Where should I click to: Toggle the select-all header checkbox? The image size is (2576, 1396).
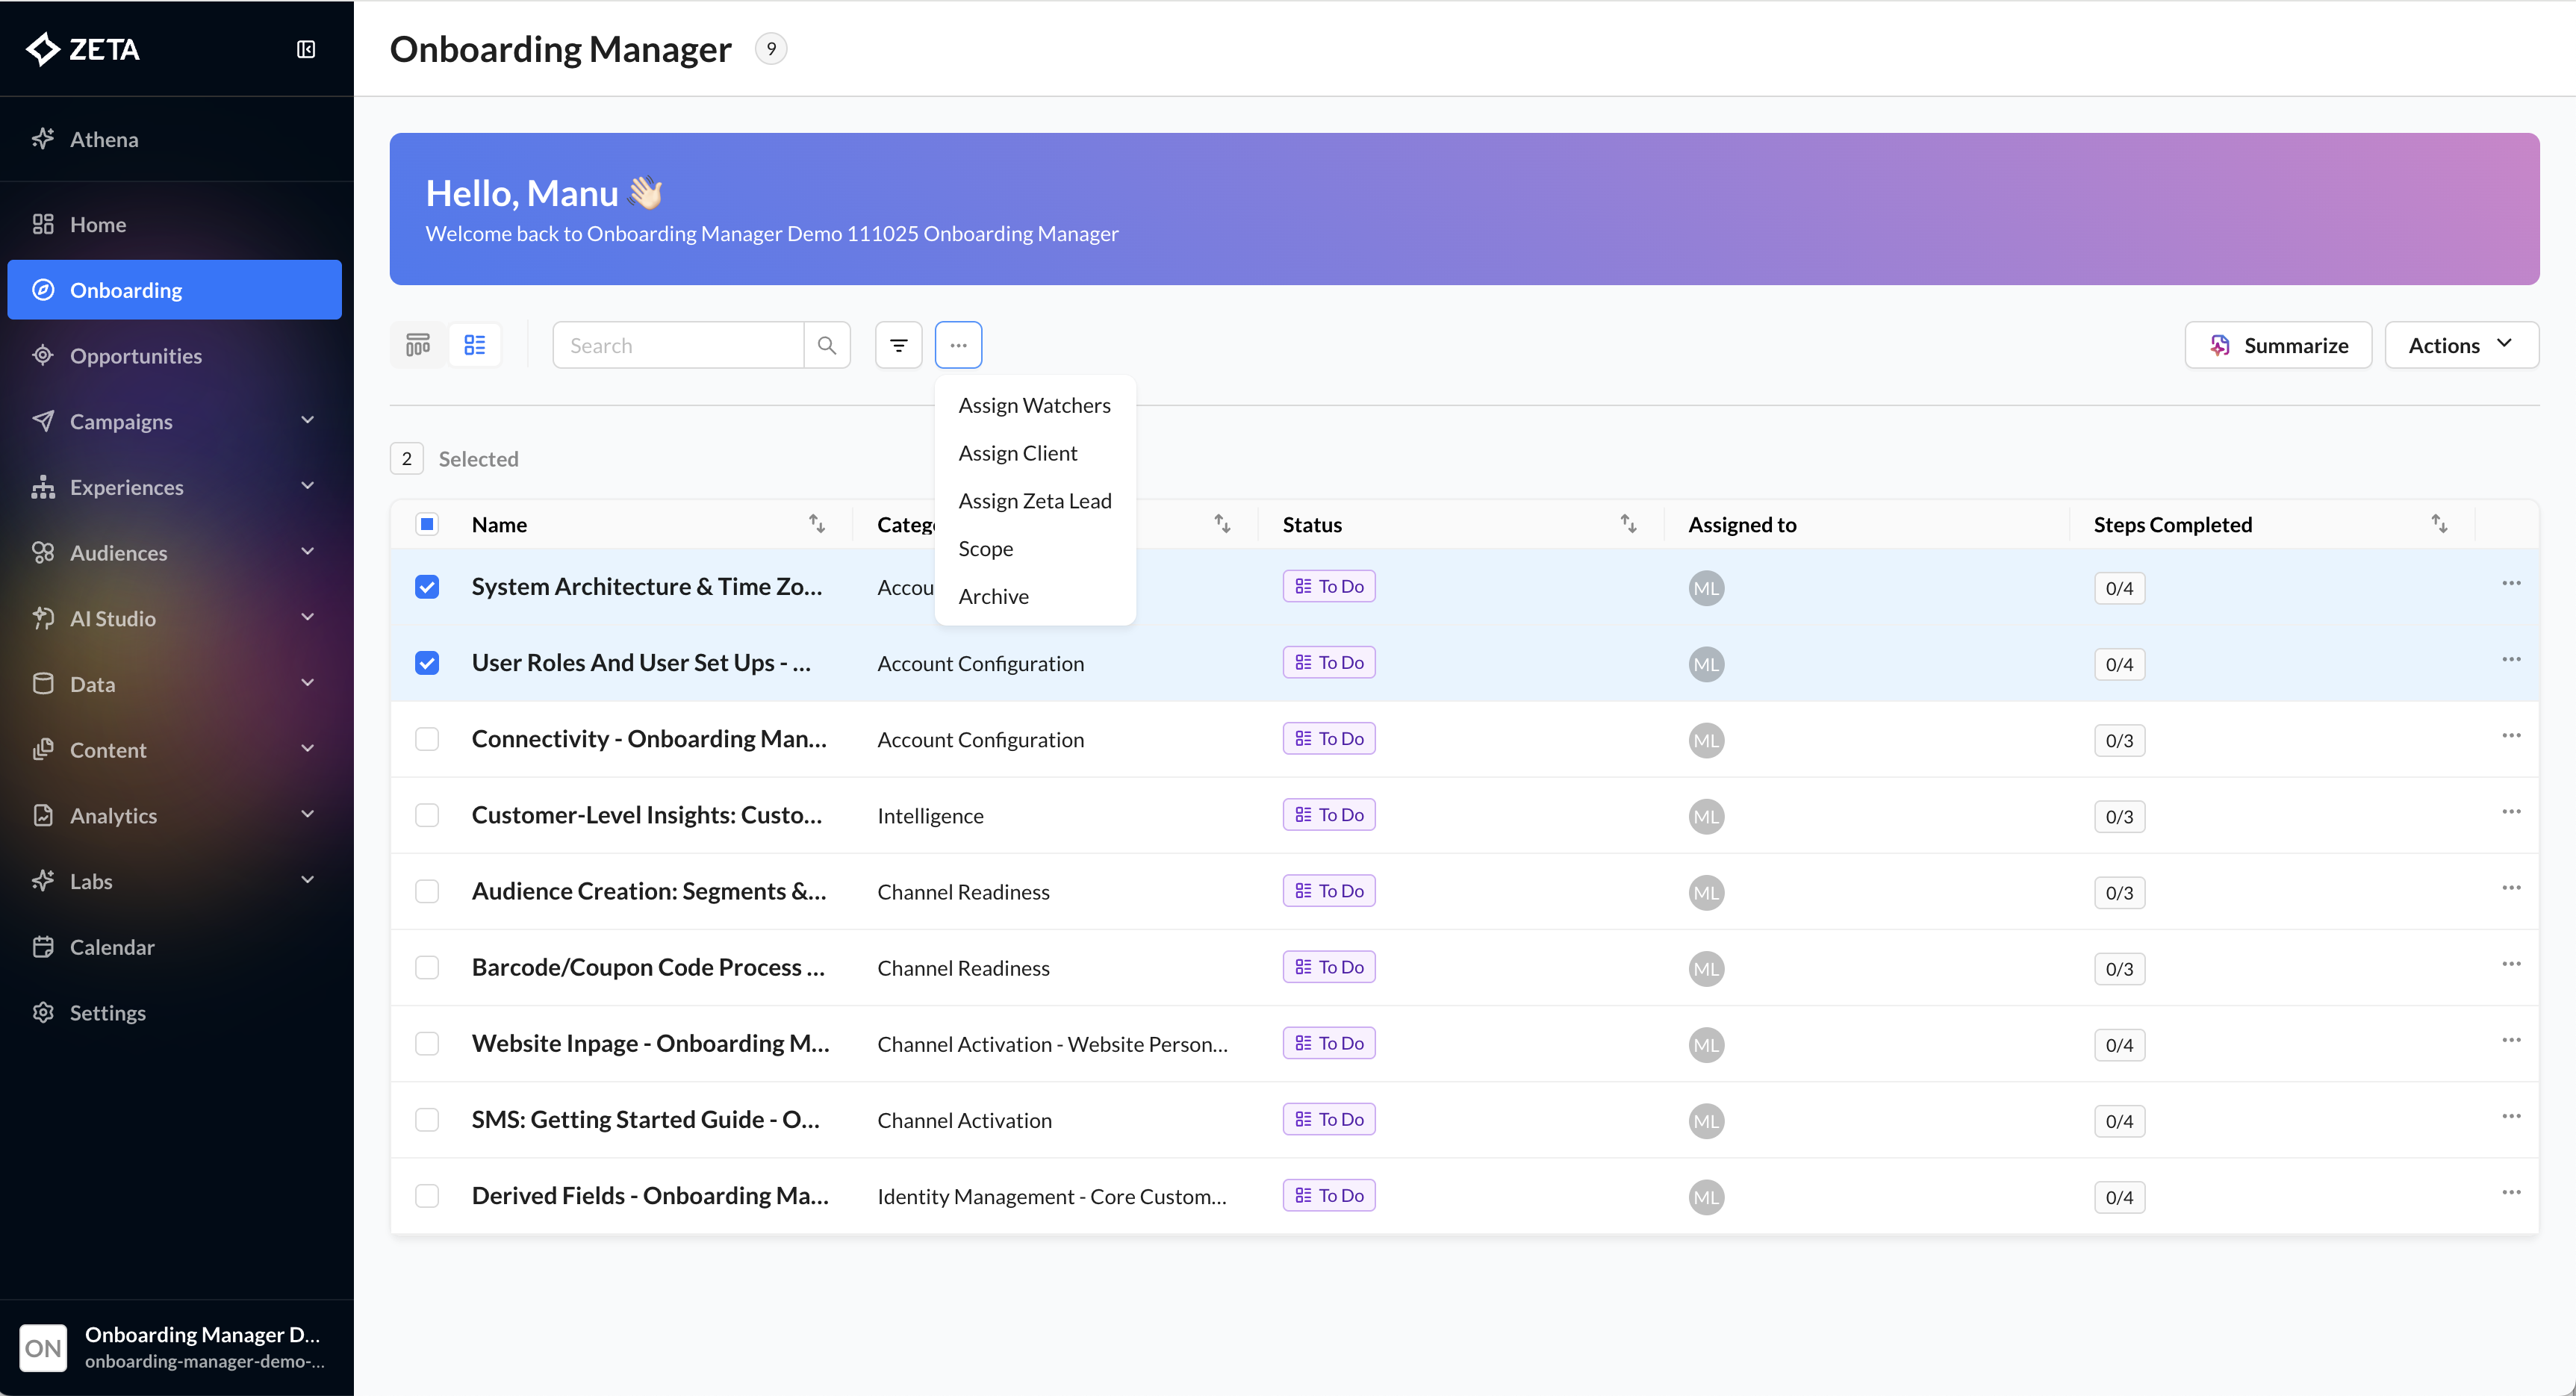(x=427, y=524)
